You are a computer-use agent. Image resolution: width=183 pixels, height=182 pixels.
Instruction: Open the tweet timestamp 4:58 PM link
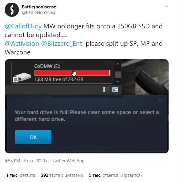point(12,161)
